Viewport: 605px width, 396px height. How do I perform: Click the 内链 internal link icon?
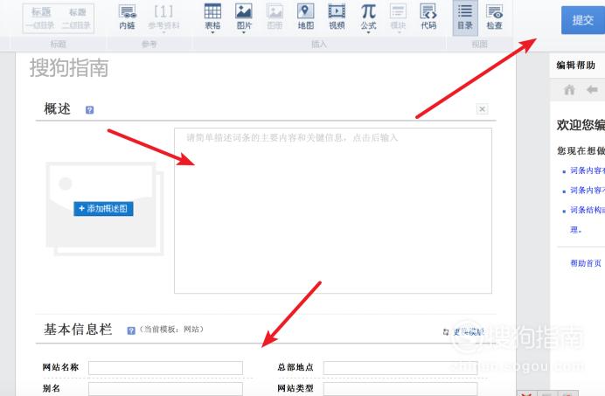[x=128, y=17]
